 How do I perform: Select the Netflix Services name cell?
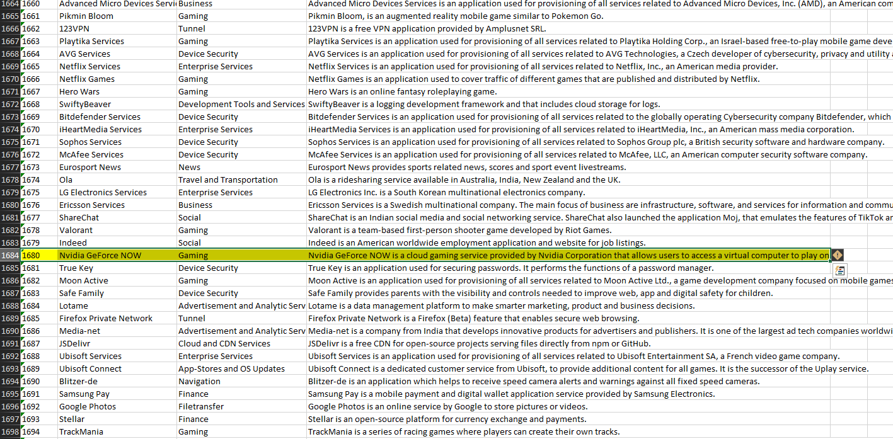pos(117,66)
